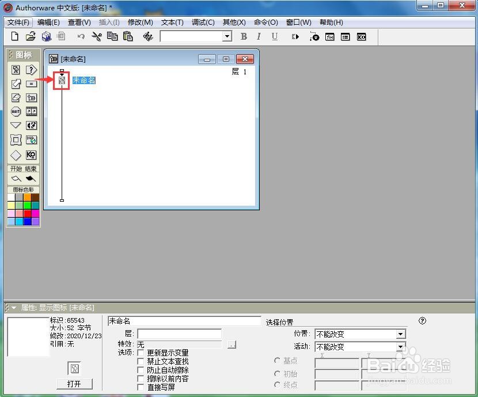Click the 打开 button
478x397 pixels.
pyautogui.click(x=74, y=384)
